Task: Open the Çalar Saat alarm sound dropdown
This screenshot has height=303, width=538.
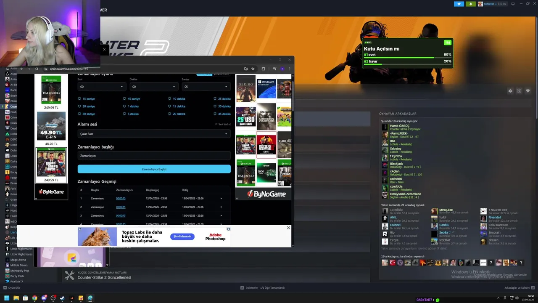Action: (154, 134)
